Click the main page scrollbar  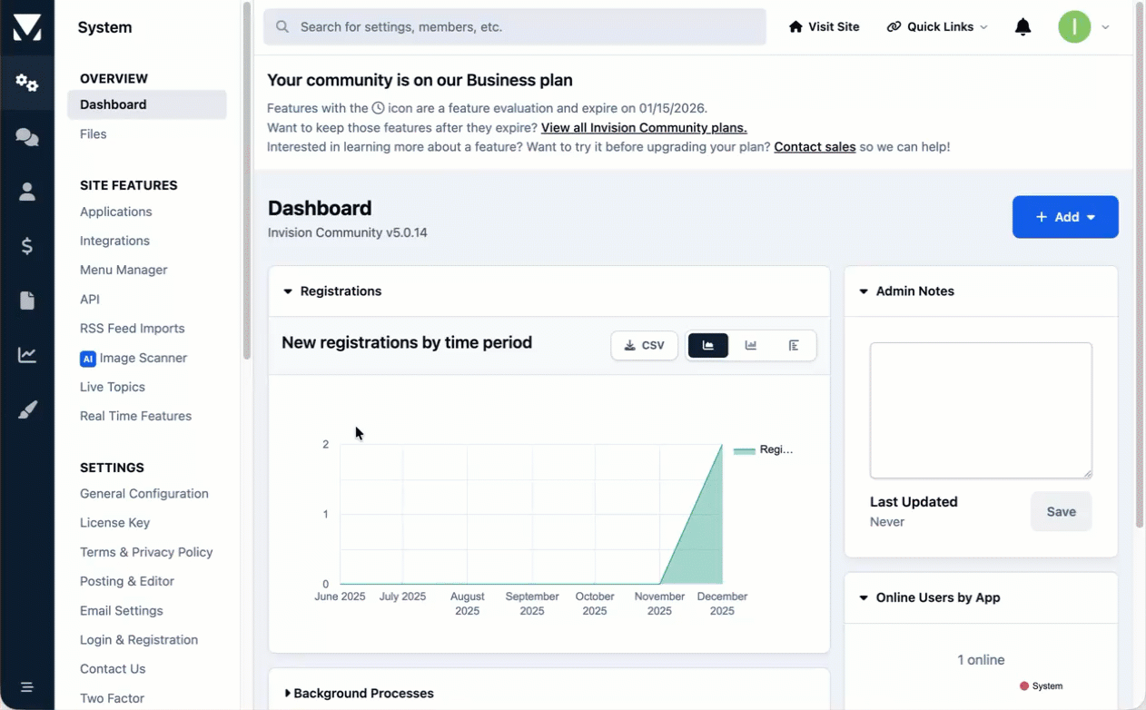(1141, 265)
